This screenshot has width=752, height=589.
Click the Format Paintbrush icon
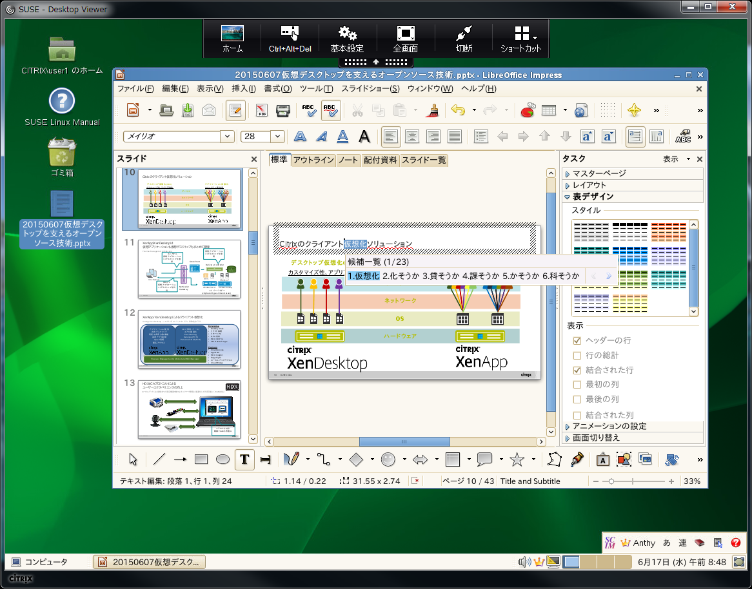(433, 111)
